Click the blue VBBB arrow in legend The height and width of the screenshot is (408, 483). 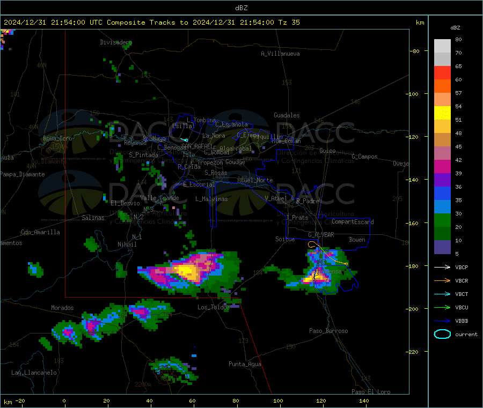point(442,321)
